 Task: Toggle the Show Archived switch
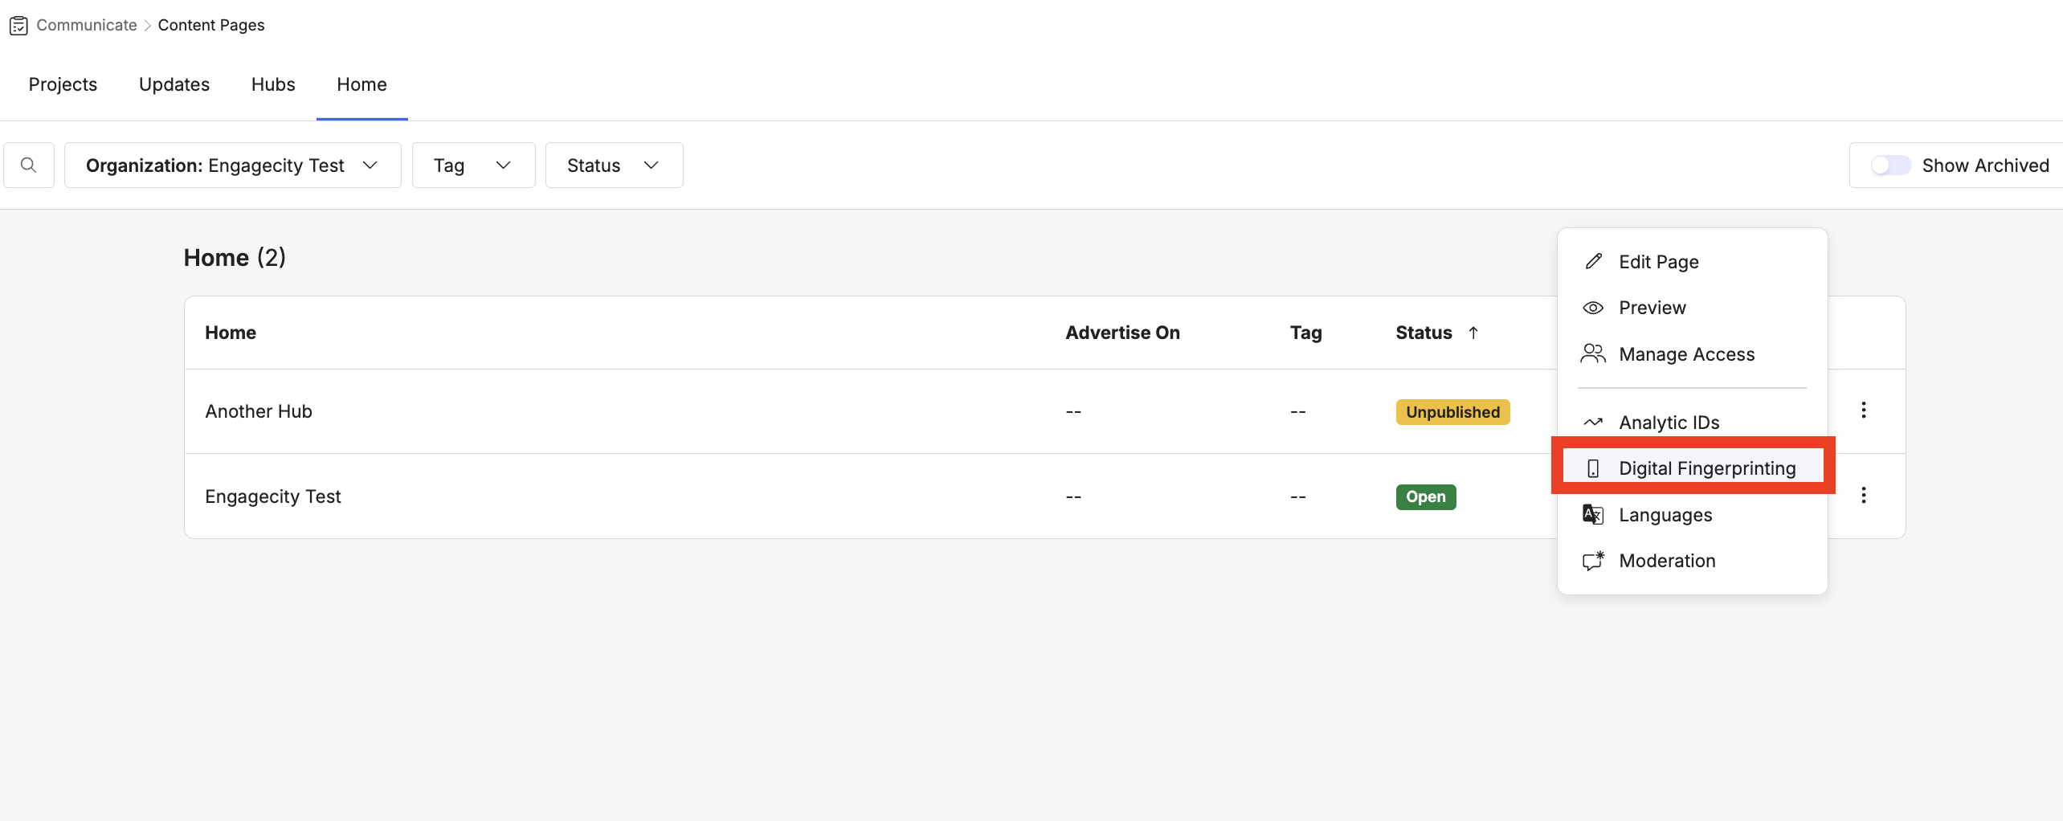(1890, 165)
